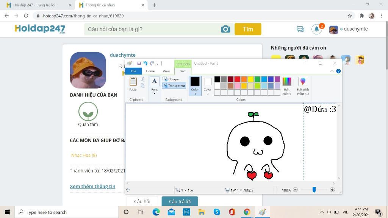This screenshot has height=218, width=388.
Task: Select the Text ribbon tab
Action: [183, 71]
